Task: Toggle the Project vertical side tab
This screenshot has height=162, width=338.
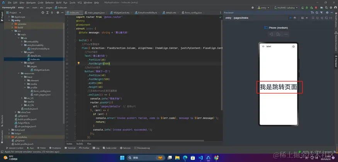Action: tap(2, 17)
